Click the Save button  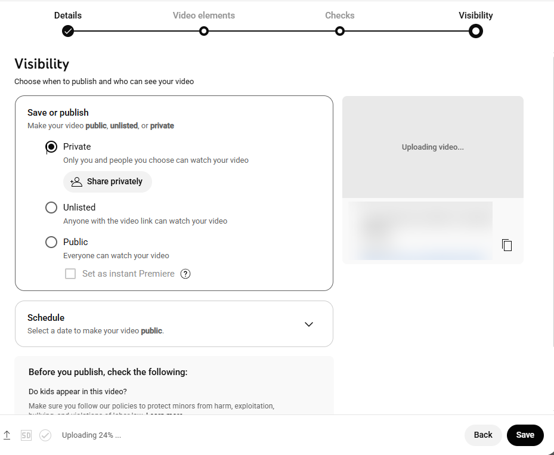click(525, 435)
